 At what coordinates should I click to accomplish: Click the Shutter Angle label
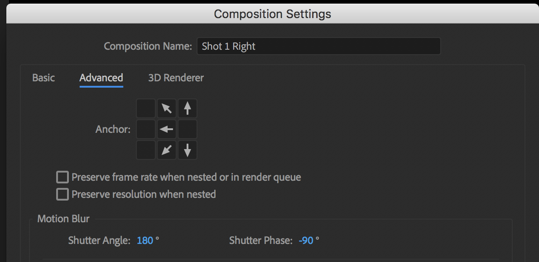[x=99, y=240]
